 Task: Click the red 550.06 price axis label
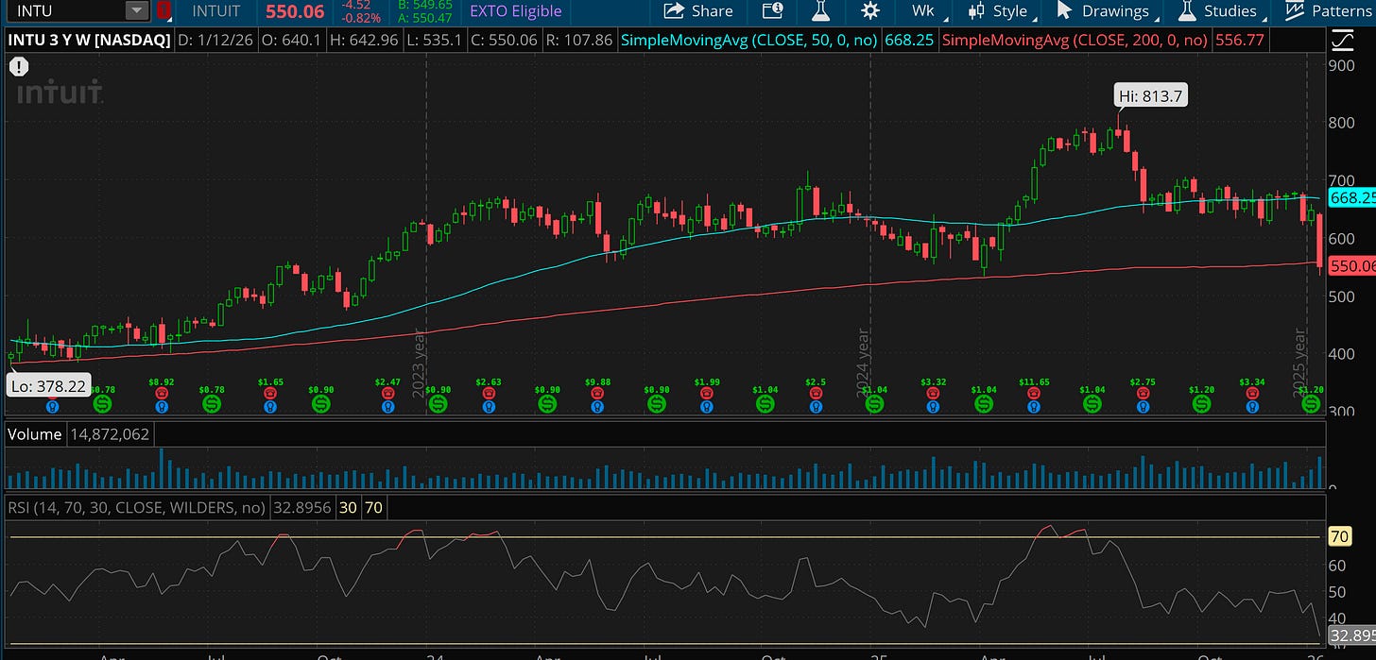click(1351, 266)
